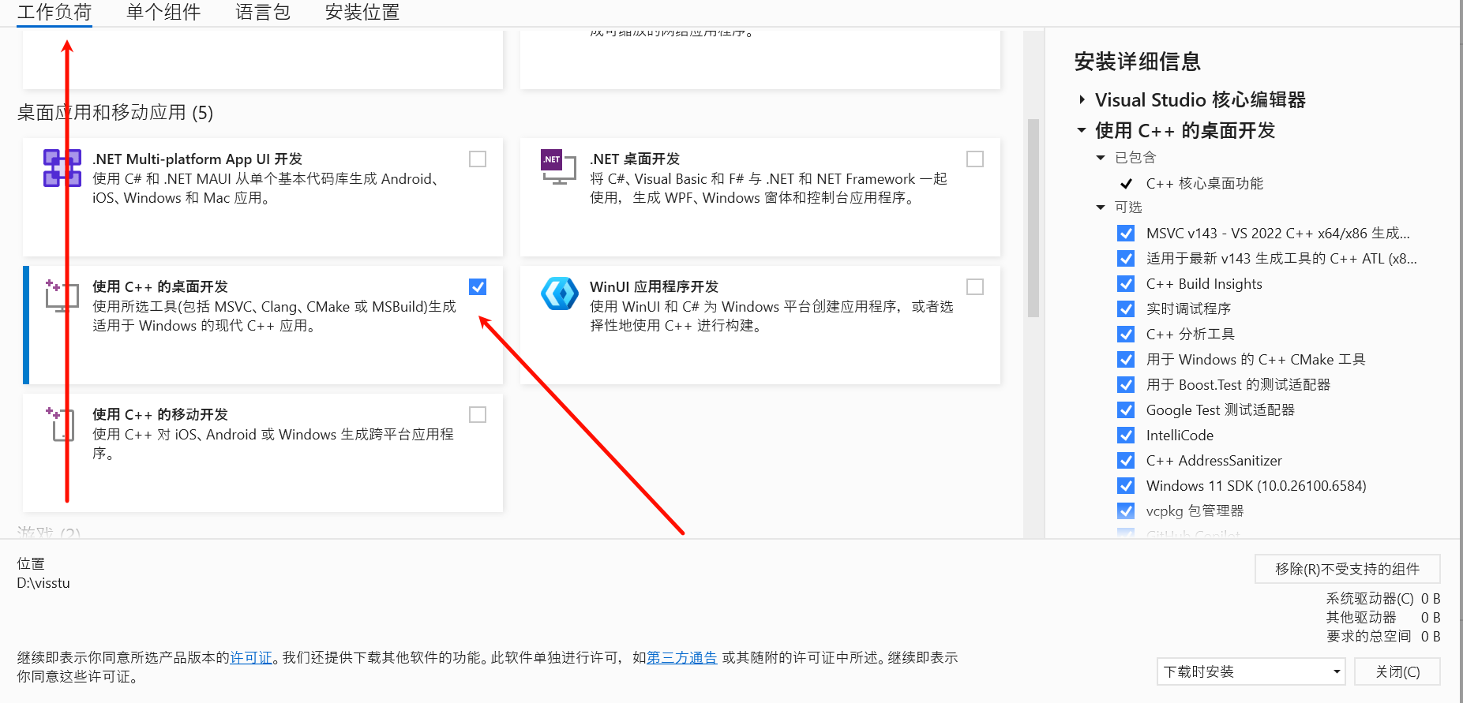Click the 桌面应用和移动应用 (5) heading
Screen dimensions: 1463x703
click(x=115, y=113)
